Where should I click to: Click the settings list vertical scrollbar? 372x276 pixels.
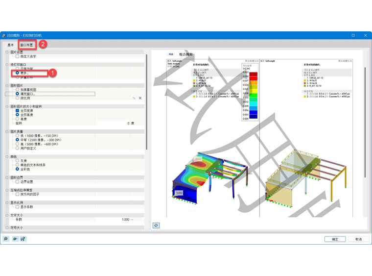click(x=147, y=102)
